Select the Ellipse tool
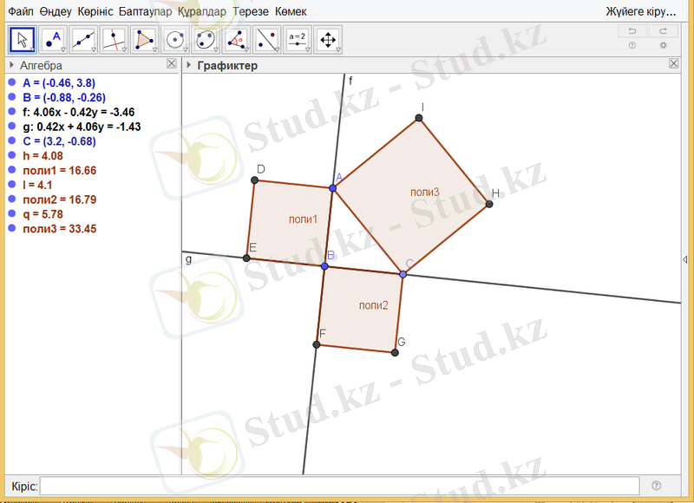694x503 pixels. (206, 39)
